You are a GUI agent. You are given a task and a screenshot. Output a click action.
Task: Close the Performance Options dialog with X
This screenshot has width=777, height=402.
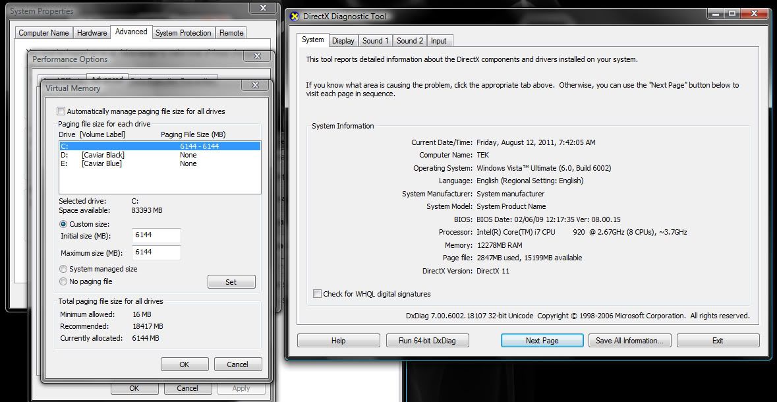coord(258,56)
